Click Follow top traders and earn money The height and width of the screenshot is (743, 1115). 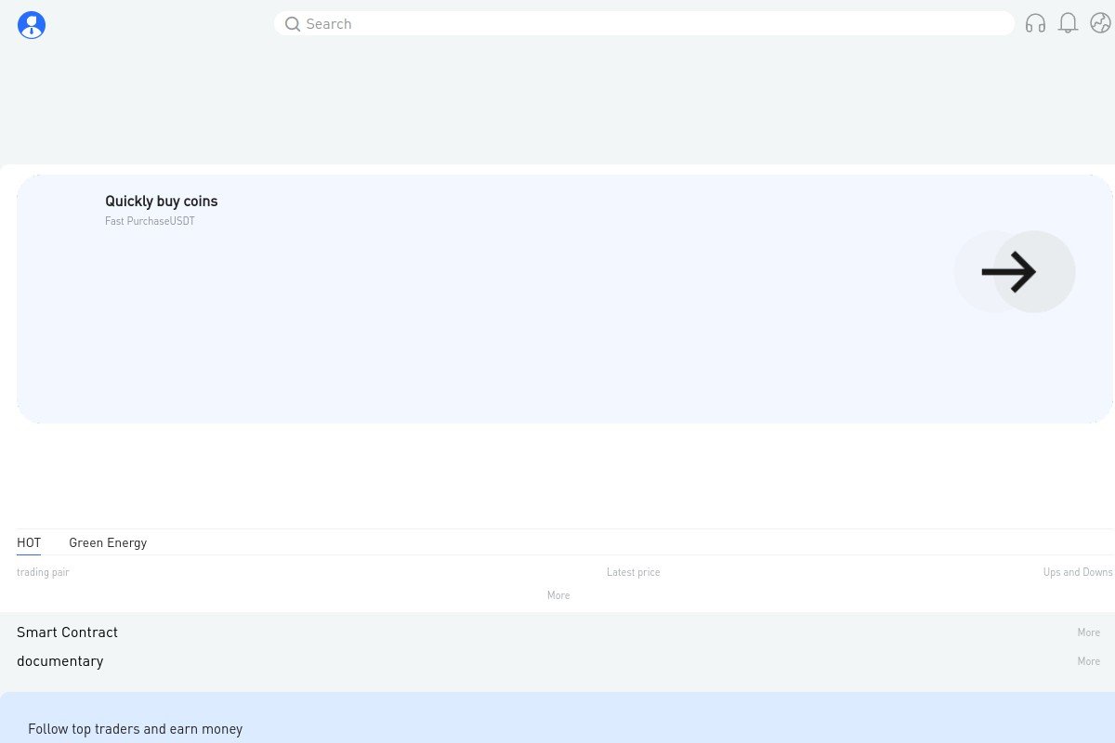coord(135,729)
